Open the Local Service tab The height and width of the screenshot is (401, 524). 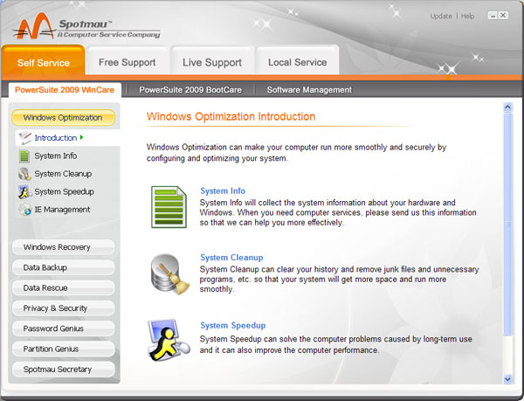(298, 62)
